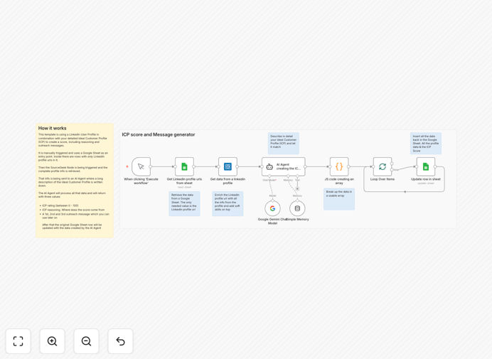
Task: Open the JS code creating an array node
Action: (339, 166)
